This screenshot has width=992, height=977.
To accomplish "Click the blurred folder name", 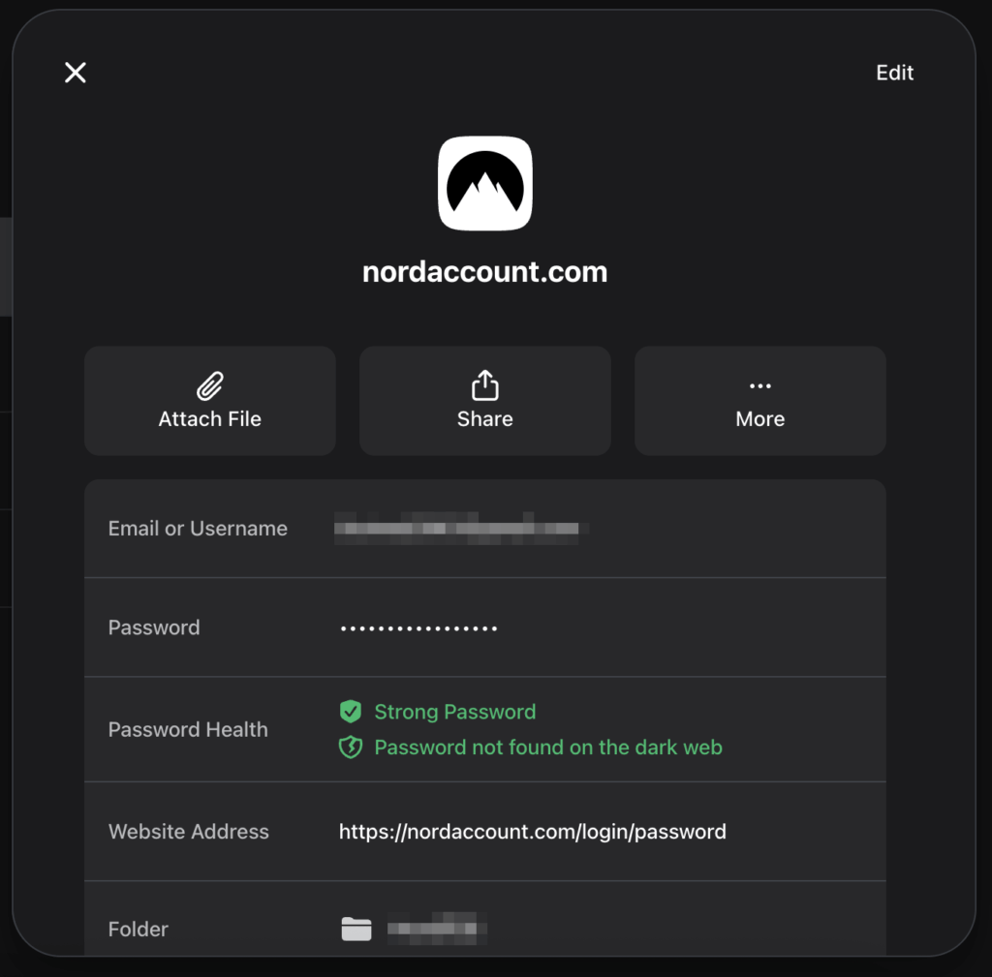I will pos(437,929).
